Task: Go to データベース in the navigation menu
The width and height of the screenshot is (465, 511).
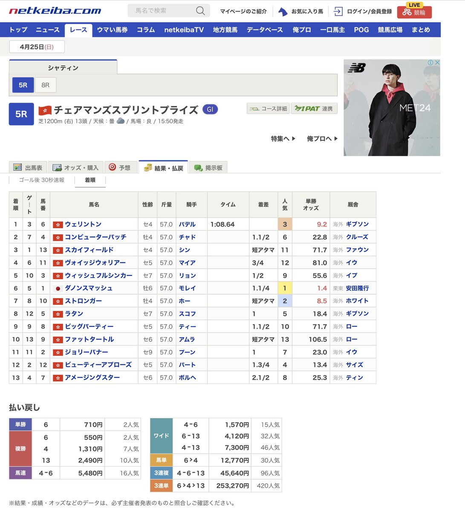Action: [x=265, y=30]
